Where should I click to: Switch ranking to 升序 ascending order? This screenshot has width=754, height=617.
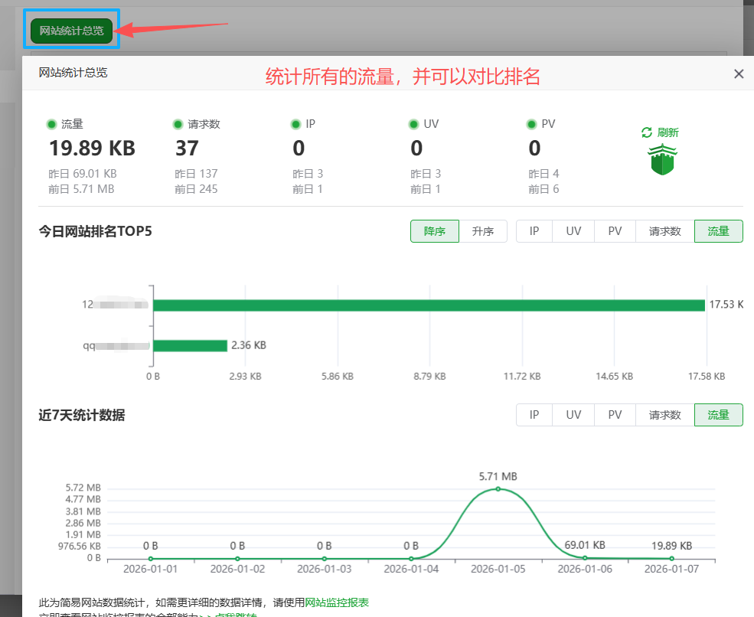[x=483, y=231]
